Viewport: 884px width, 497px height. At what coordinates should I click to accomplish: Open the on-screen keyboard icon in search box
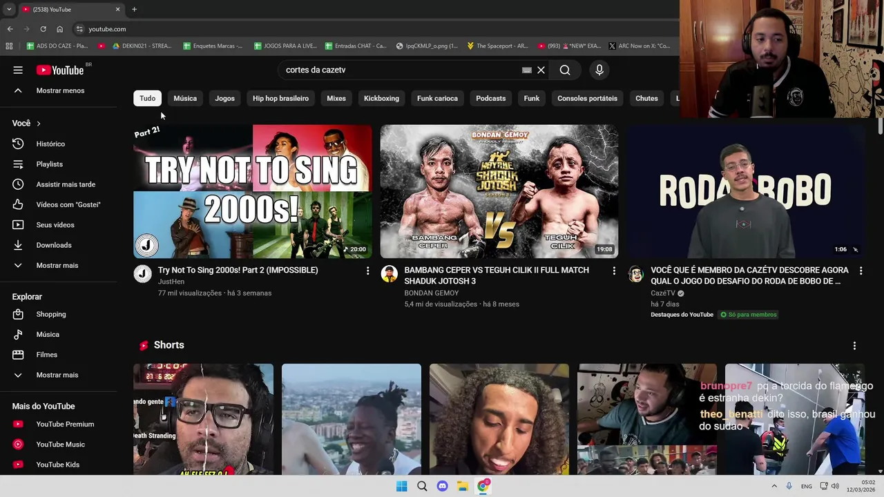[527, 70]
